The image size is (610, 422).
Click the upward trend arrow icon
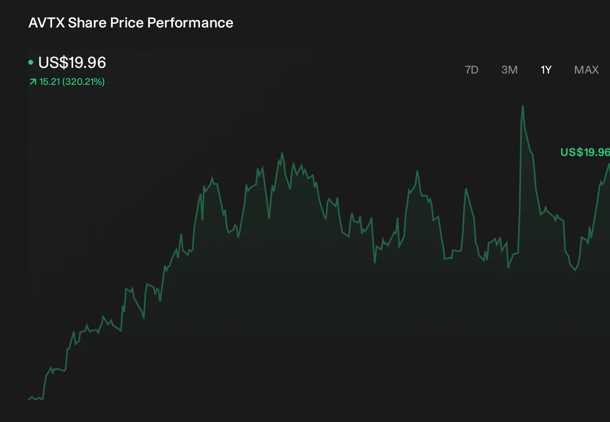click(x=33, y=82)
